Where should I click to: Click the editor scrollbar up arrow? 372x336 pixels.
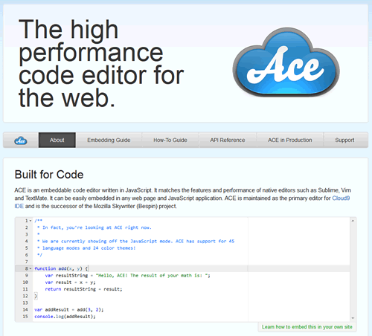[353, 220]
